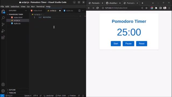Change end of line sequence LF

41,96
